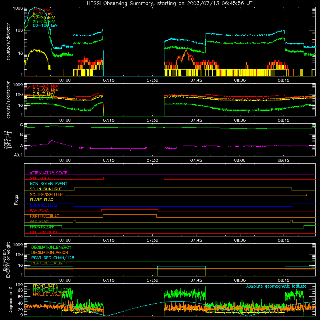This screenshot has width=320, height=320.
Task: Select the C class tick label
Action: pyautogui.click(x=22, y=125)
